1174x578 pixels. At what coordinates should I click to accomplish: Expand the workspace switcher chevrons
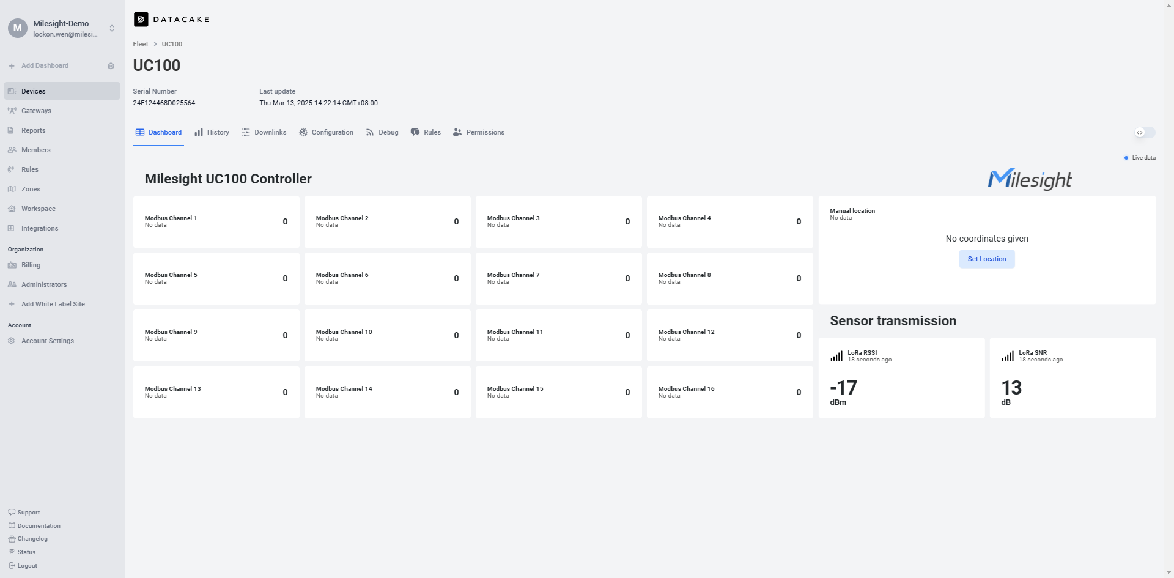tap(112, 28)
